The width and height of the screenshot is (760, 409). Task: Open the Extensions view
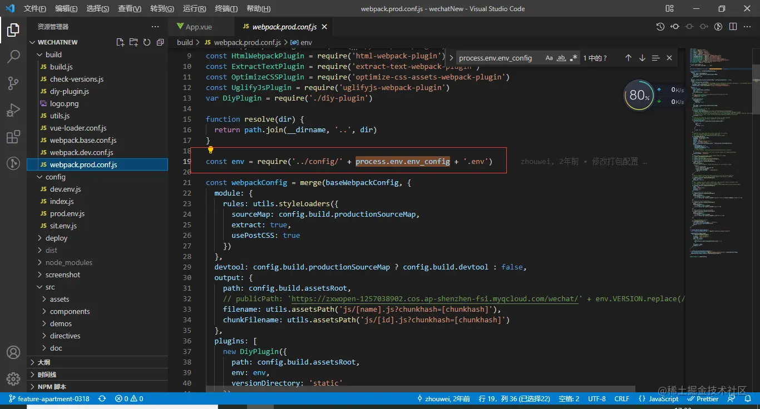(13, 137)
